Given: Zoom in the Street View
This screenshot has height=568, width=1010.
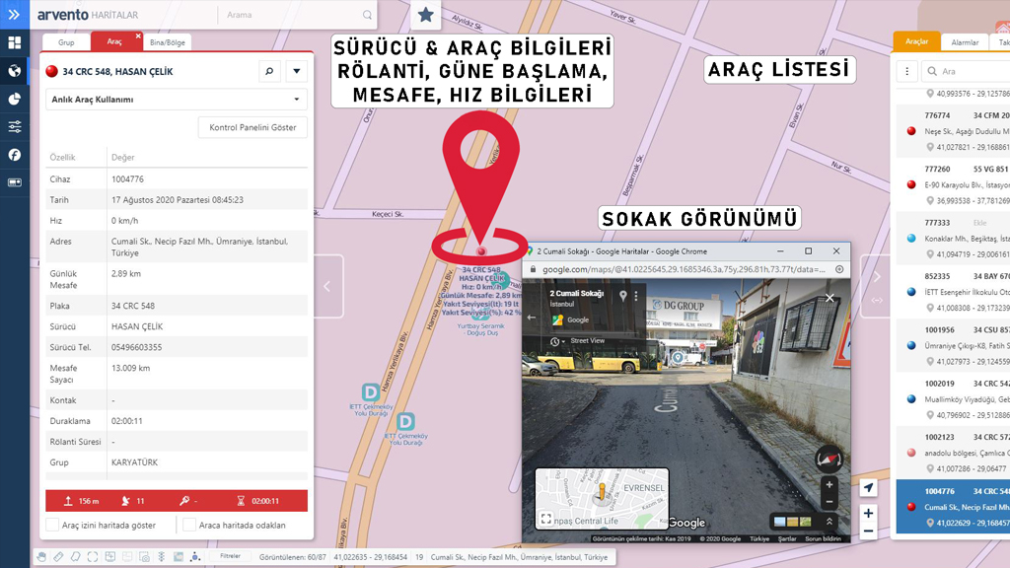Looking at the screenshot, I should pos(830,485).
